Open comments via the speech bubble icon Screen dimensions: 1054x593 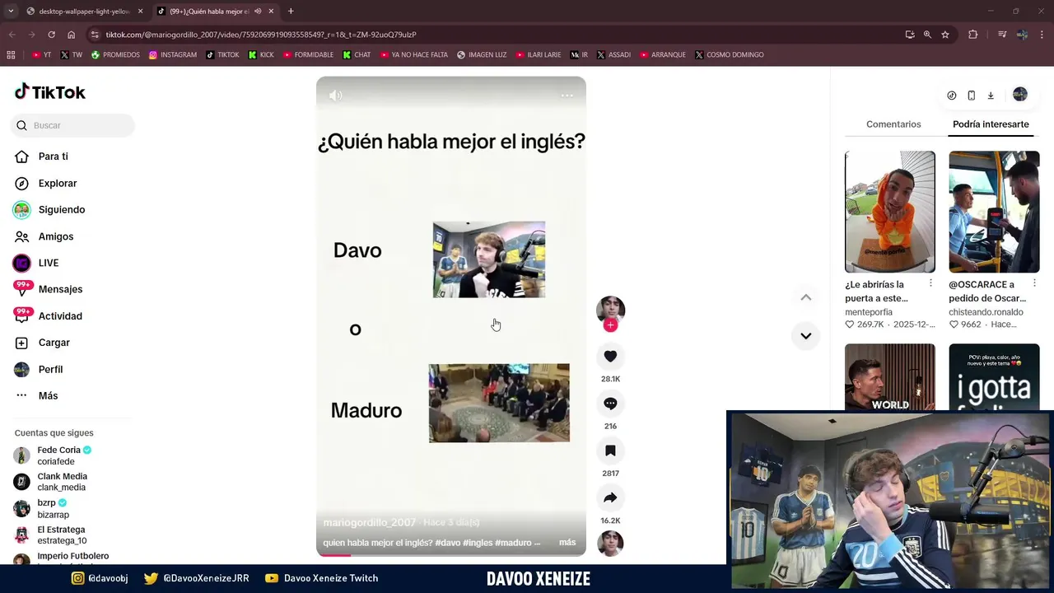pos(610,404)
